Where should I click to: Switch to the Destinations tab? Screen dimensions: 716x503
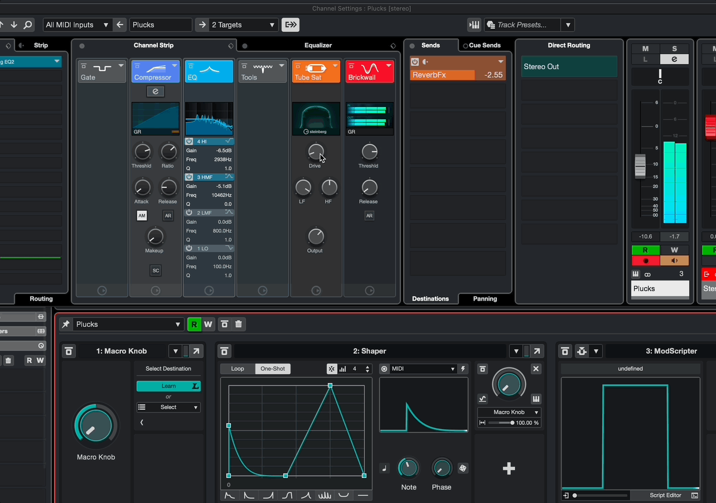click(x=430, y=298)
